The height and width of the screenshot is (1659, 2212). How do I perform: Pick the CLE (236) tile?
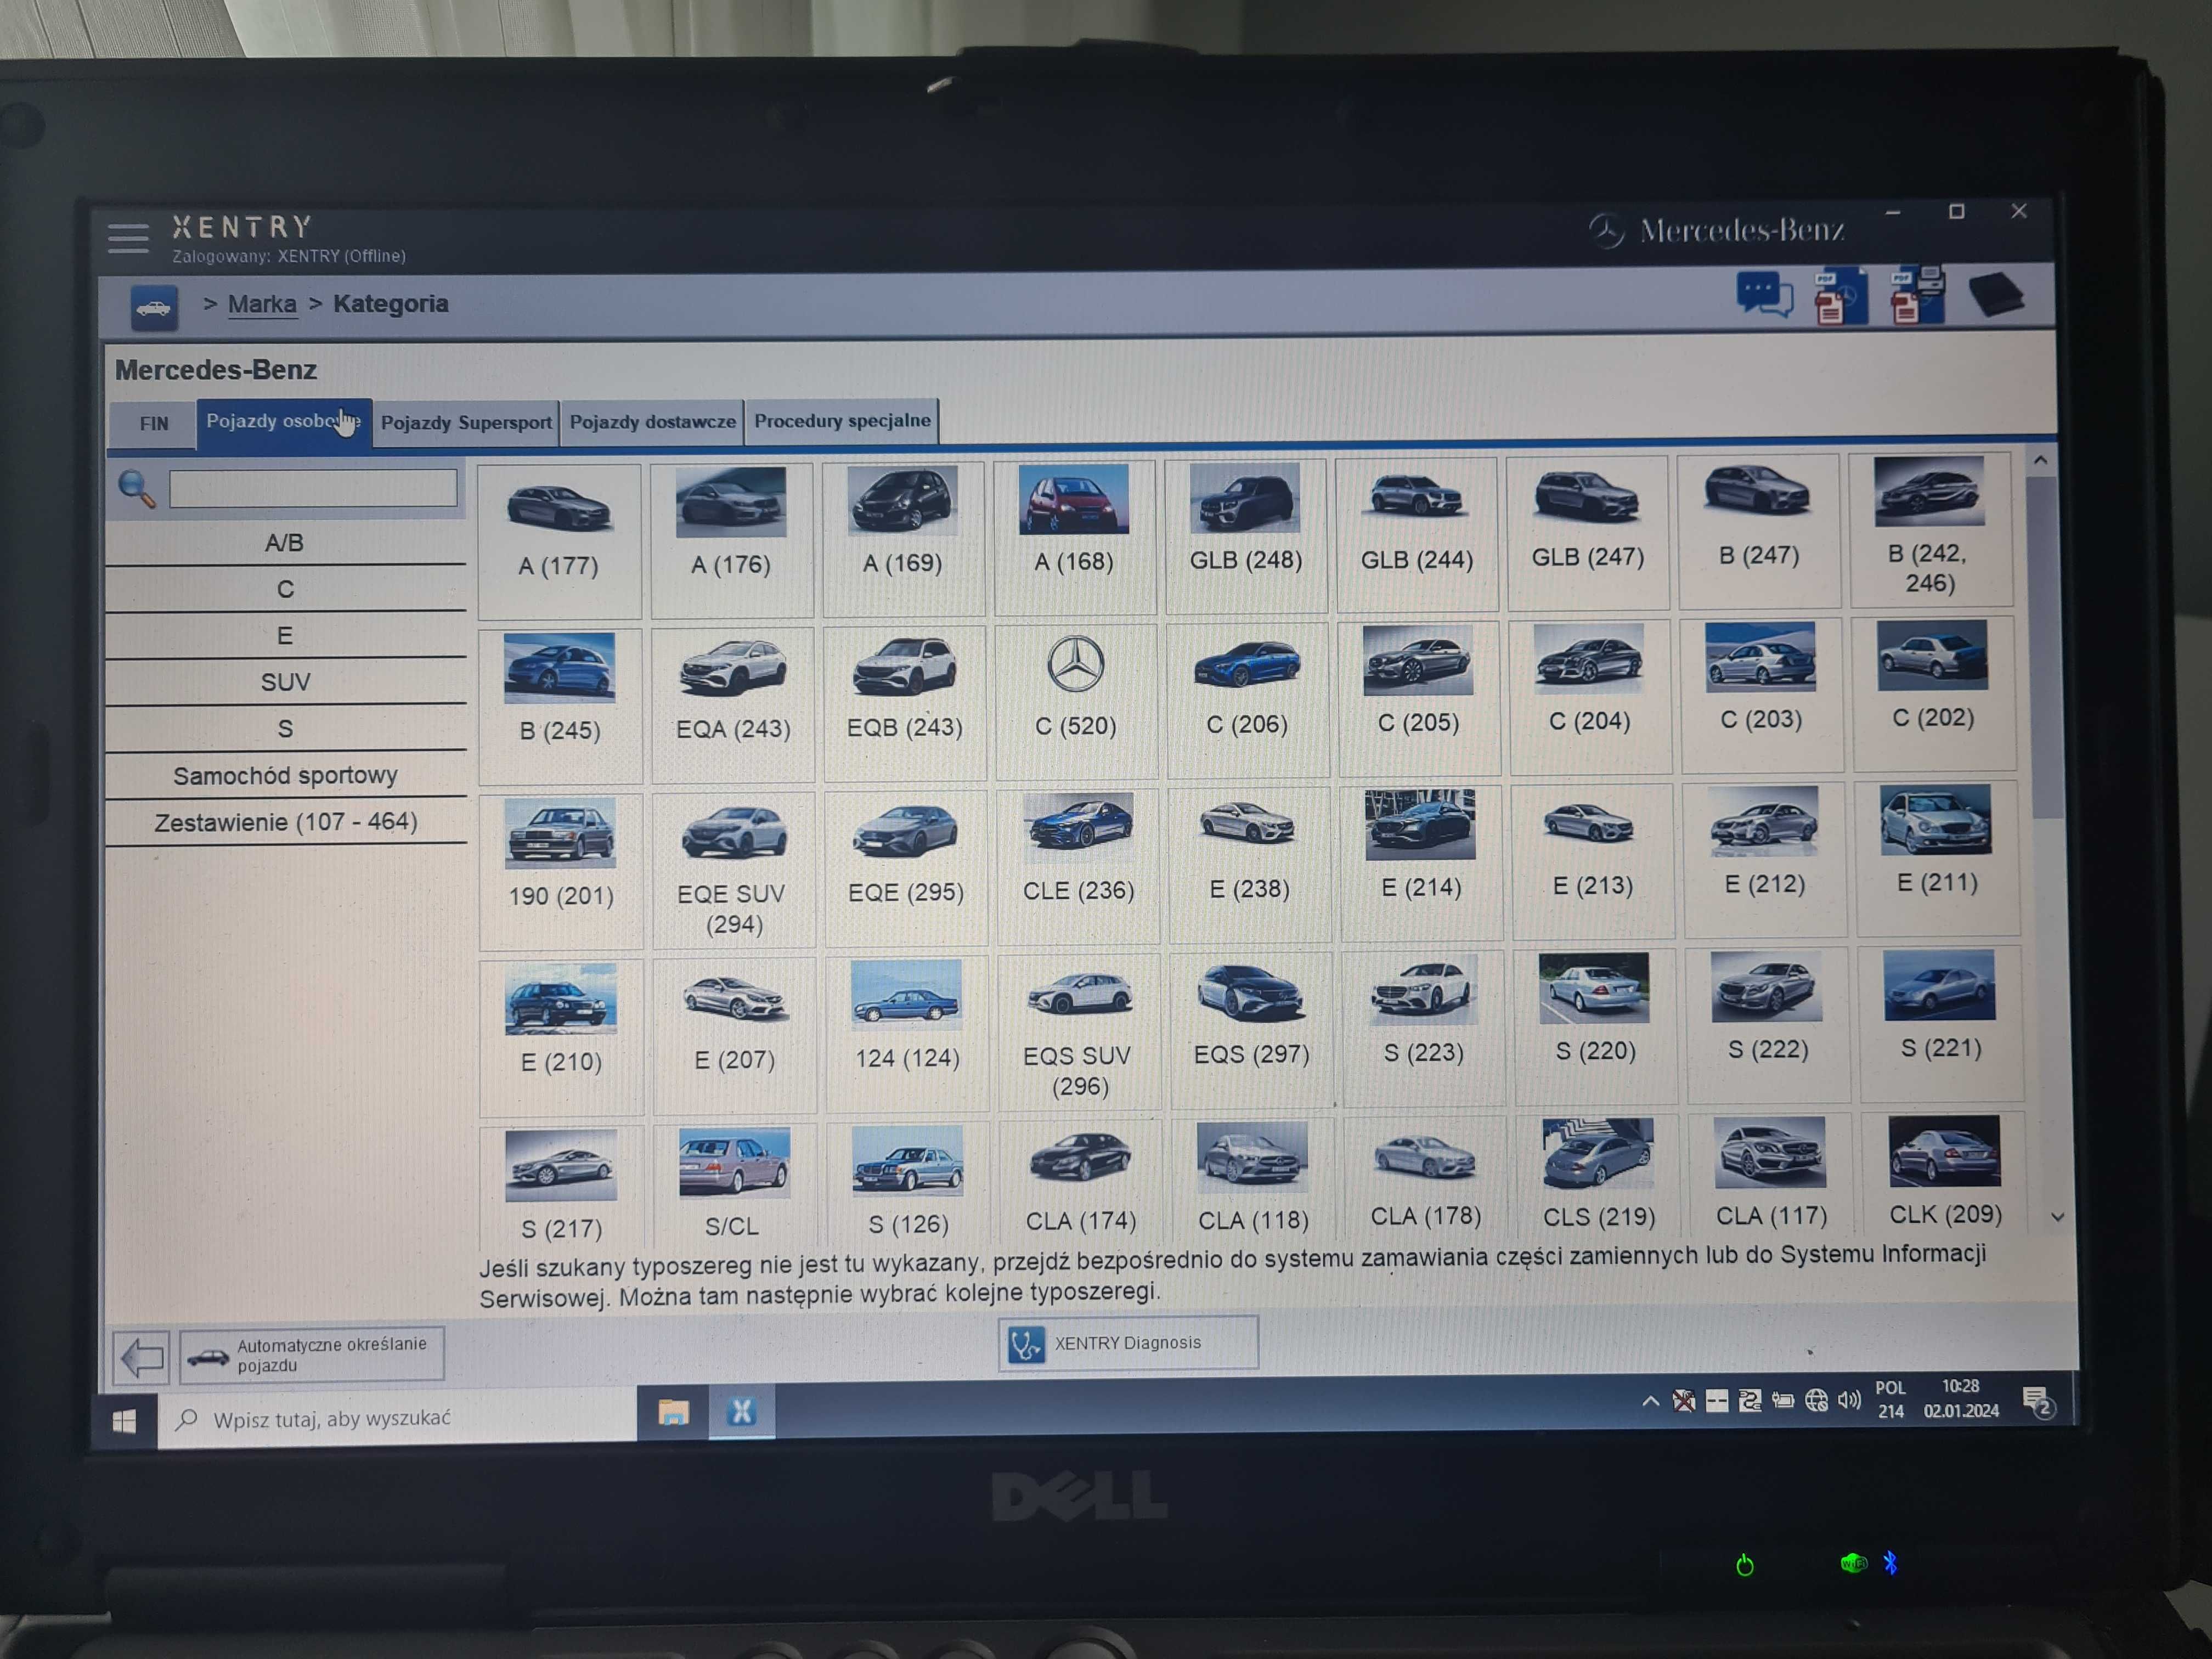coord(1078,866)
